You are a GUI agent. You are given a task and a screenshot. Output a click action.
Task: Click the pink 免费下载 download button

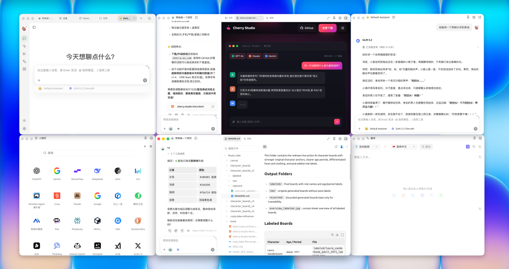pyautogui.click(x=327, y=28)
